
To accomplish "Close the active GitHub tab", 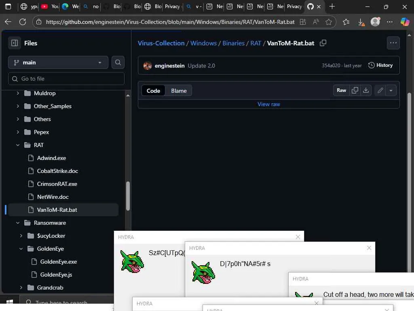I will [319, 6].
